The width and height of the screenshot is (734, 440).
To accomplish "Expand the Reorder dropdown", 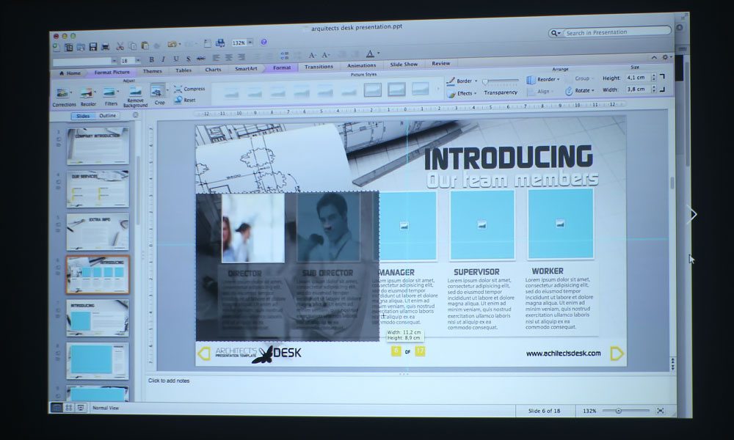I will (544, 79).
